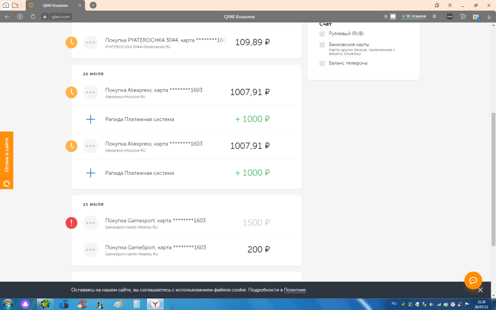Launch Alice assistant from the taskbar
Image resolution: width=496 pixels, height=310 pixels.
point(25,304)
